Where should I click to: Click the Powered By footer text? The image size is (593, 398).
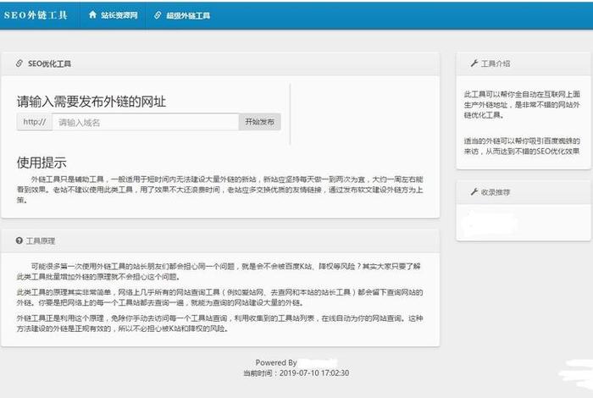276,362
